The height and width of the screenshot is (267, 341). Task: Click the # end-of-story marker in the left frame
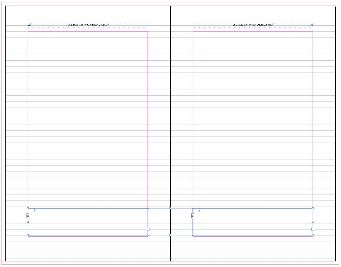pos(35,211)
